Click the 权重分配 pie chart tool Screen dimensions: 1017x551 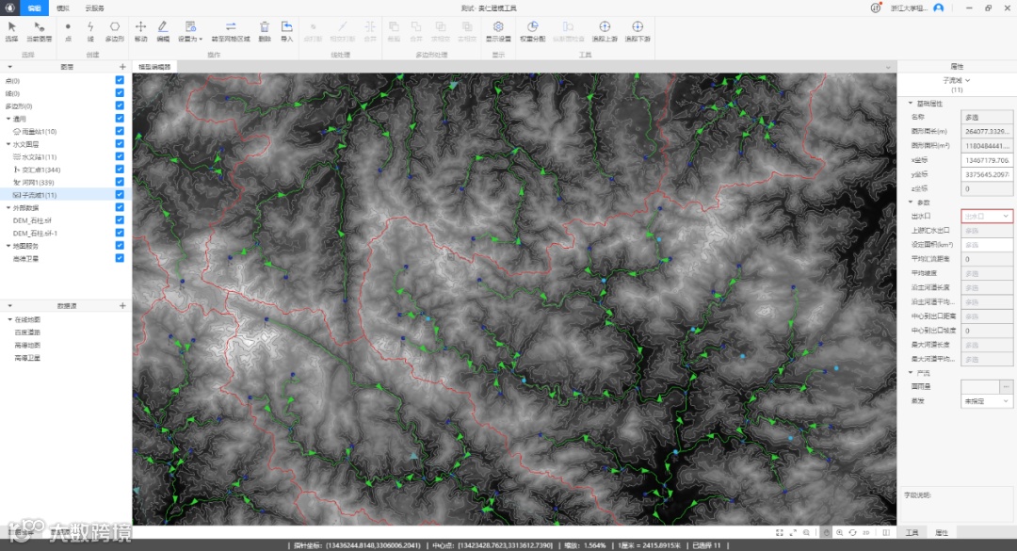coord(532,30)
